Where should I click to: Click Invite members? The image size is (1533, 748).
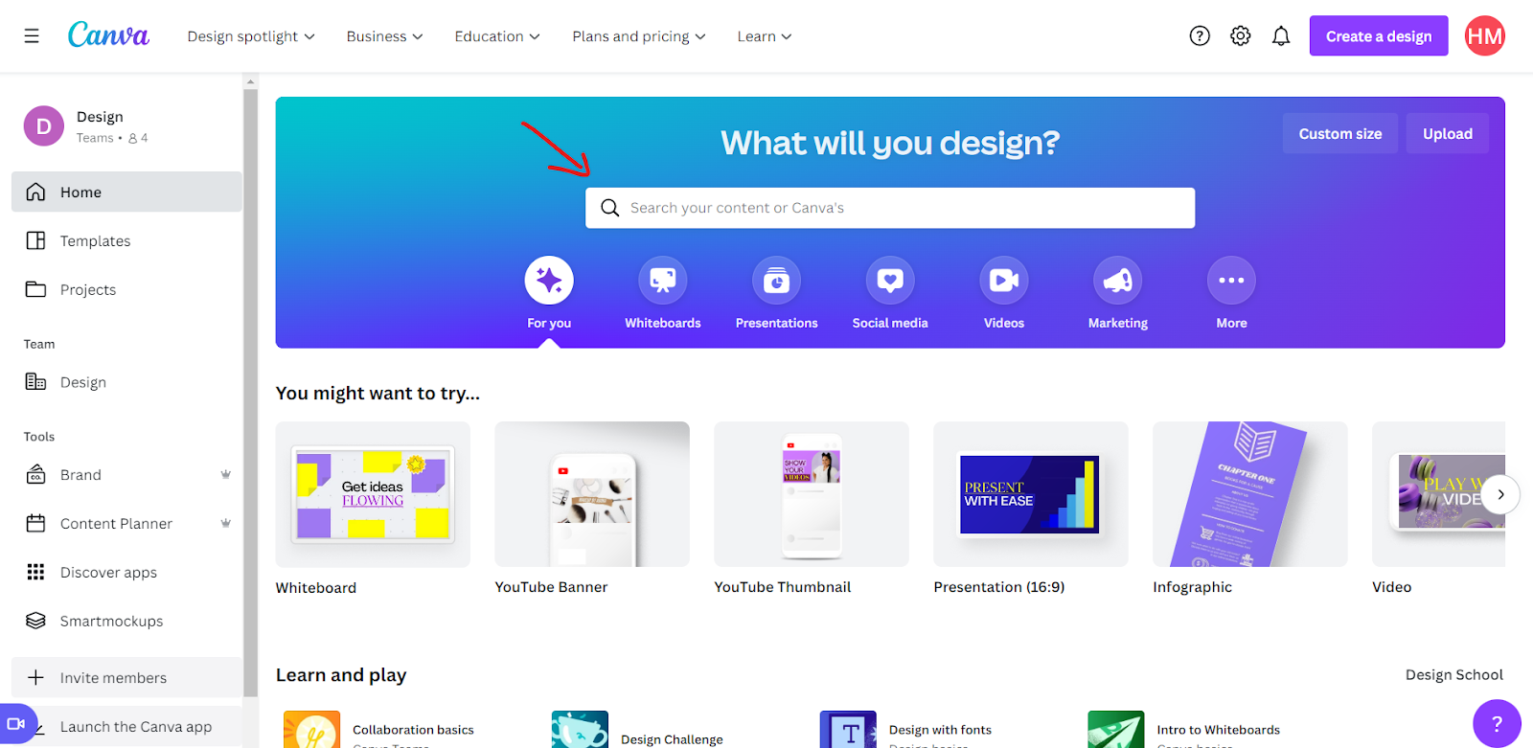click(126, 677)
